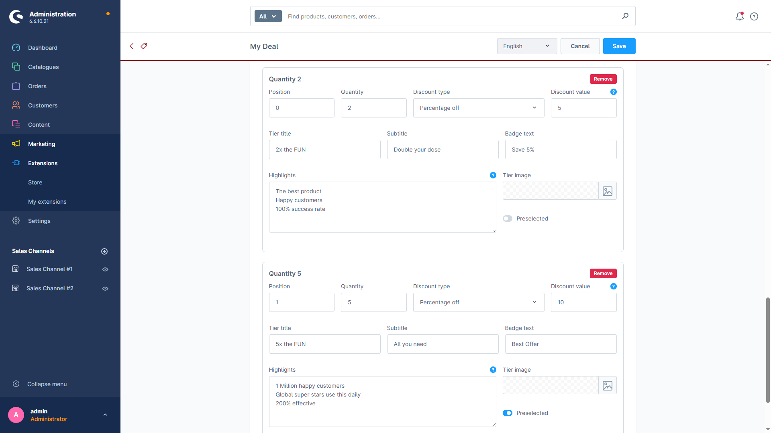Click the back arrow next to My Deal
771x433 pixels.
[x=132, y=46]
